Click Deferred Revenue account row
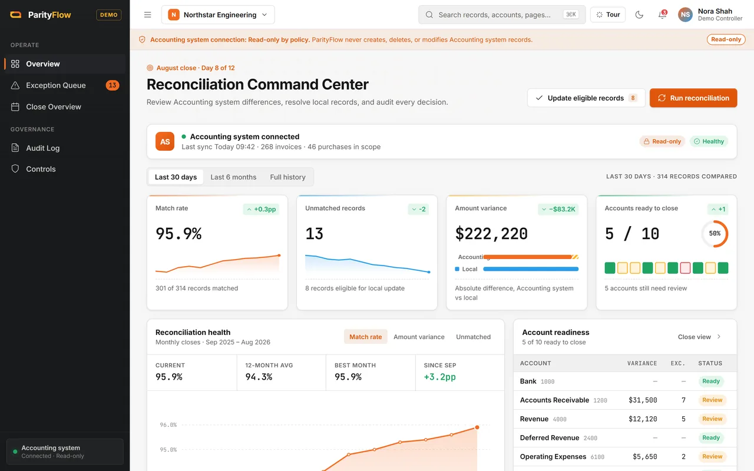Screen dimensions: 754x471 point(625,437)
